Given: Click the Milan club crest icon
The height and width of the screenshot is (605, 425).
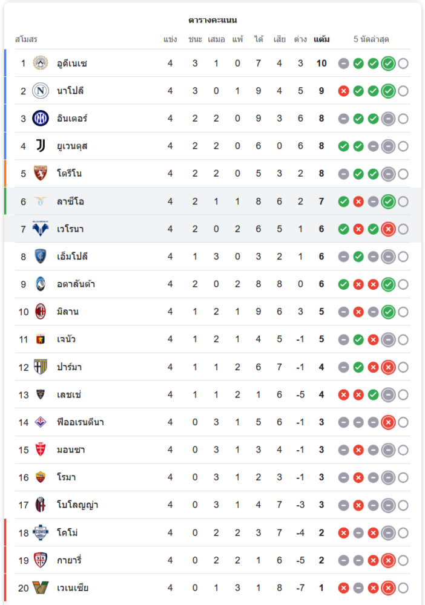Looking at the screenshot, I should (40, 312).
